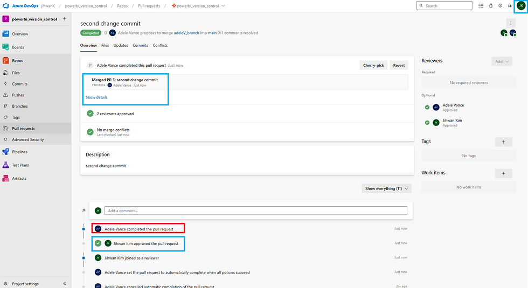
Task: Click the Azure DevOps logo icon
Action: pos(6,6)
